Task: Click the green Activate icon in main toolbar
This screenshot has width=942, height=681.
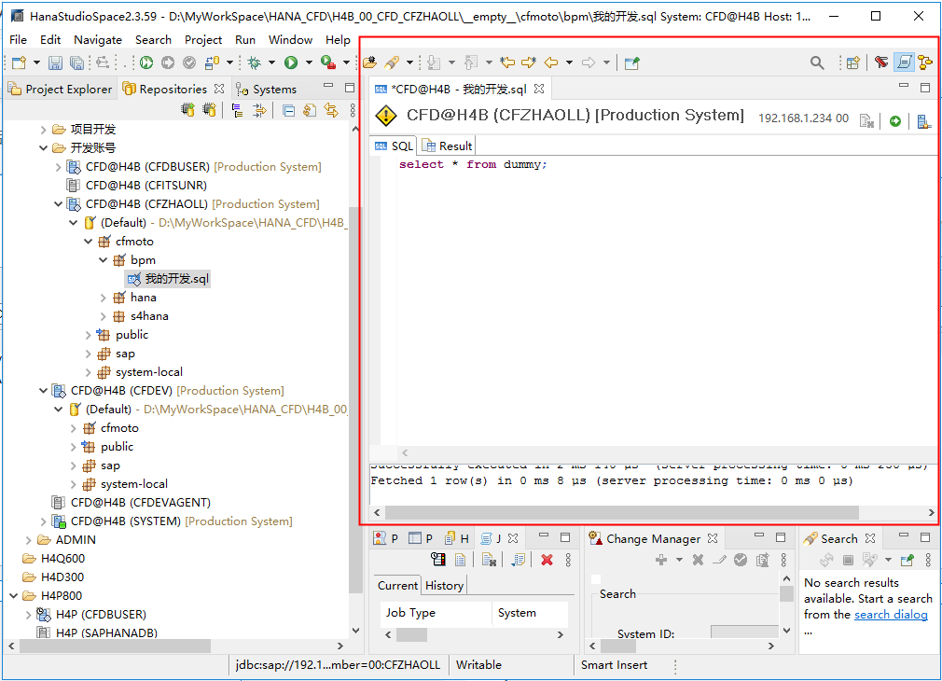Action: (146, 63)
